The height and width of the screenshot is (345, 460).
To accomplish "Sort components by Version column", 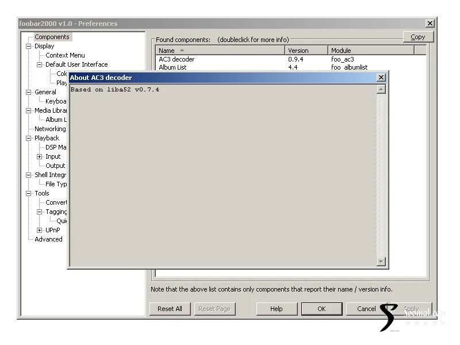I will (x=306, y=51).
